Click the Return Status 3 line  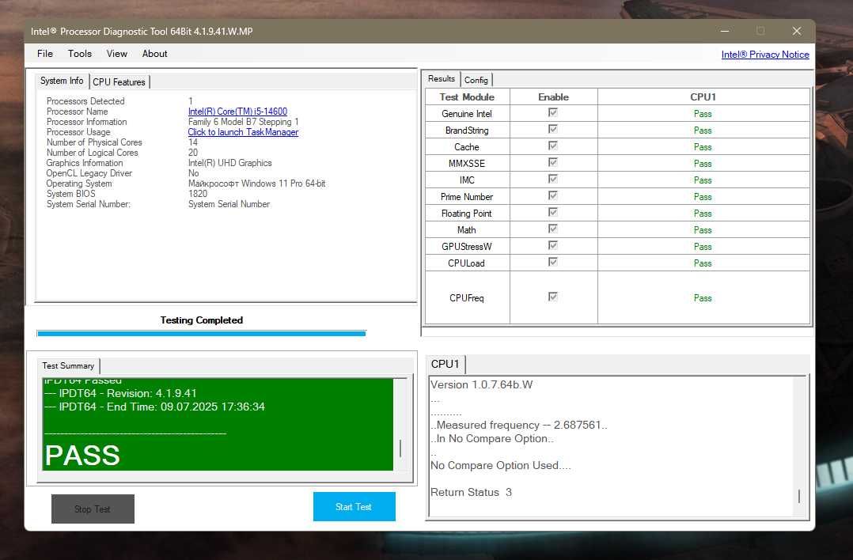[471, 492]
